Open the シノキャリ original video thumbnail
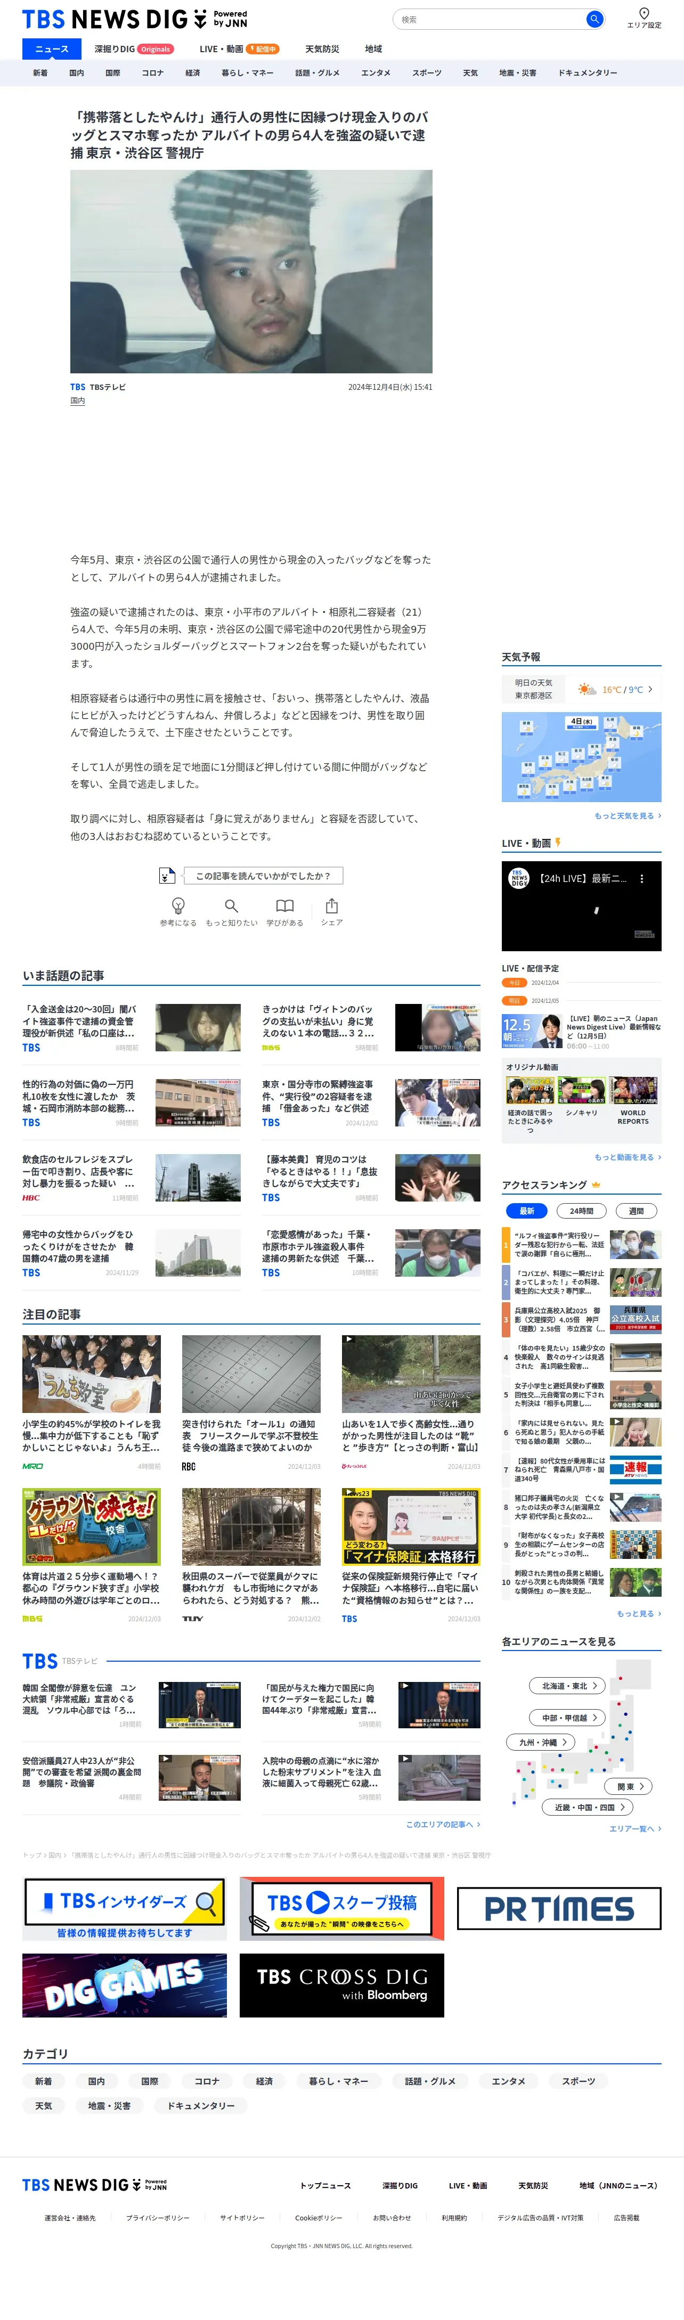684x2320 pixels. (x=581, y=1091)
